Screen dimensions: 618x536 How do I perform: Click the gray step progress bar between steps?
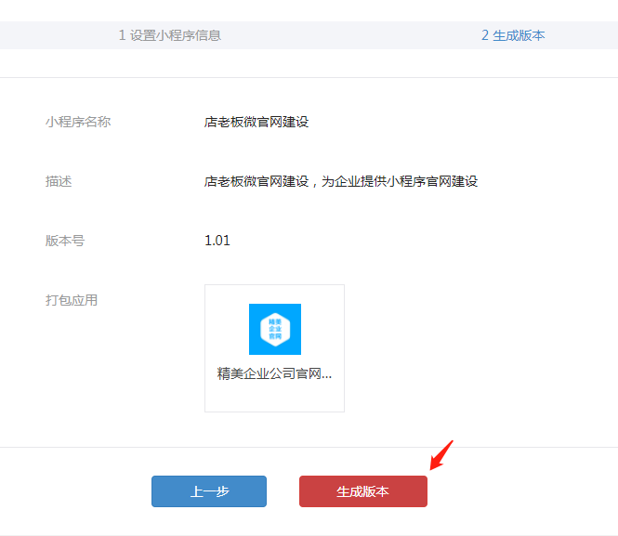point(353,35)
